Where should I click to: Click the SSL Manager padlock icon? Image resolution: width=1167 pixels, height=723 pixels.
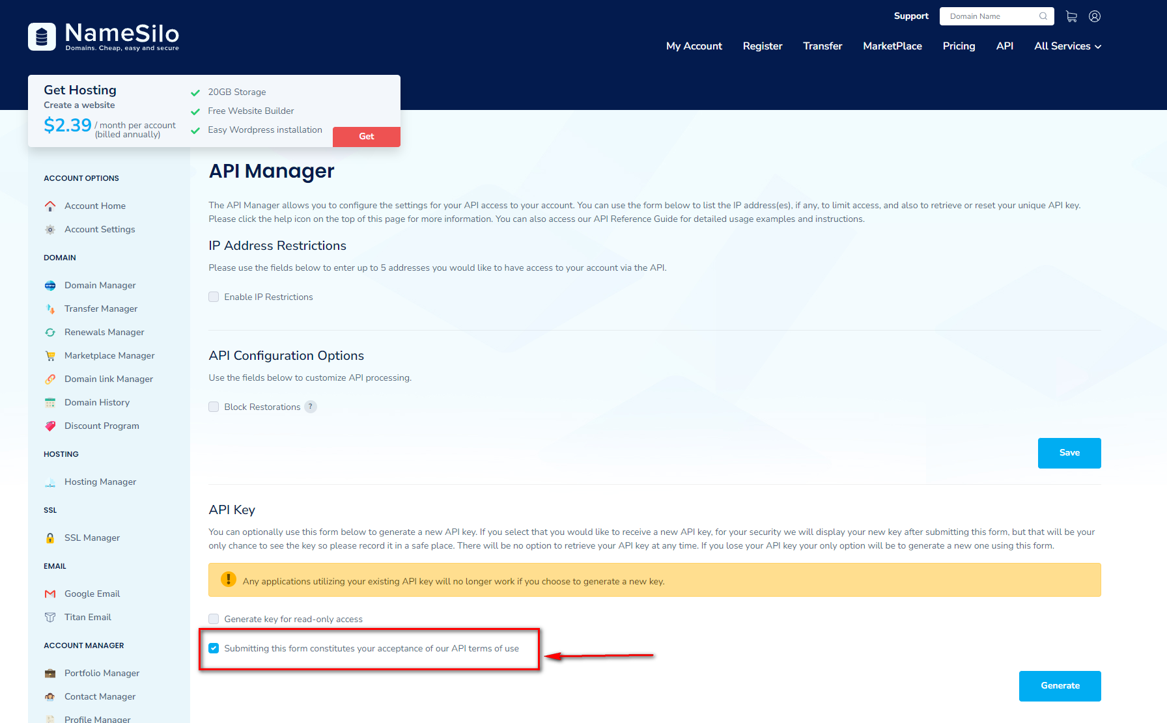(50, 538)
